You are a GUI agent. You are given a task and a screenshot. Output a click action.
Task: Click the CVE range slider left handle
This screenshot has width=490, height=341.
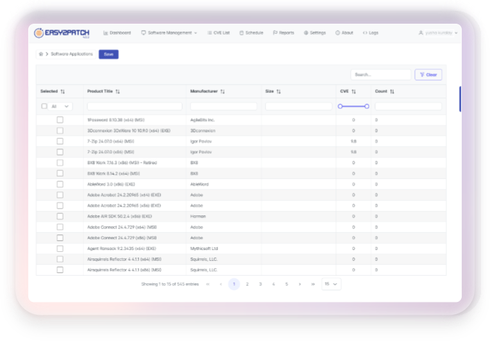tap(340, 106)
